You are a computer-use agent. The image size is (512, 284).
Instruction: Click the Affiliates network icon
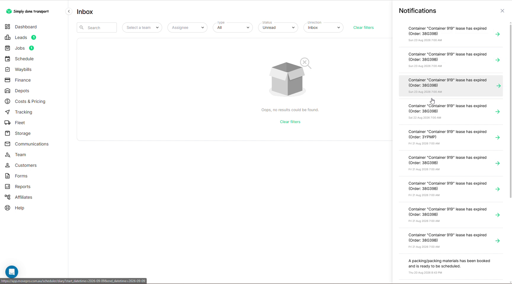tap(7, 197)
